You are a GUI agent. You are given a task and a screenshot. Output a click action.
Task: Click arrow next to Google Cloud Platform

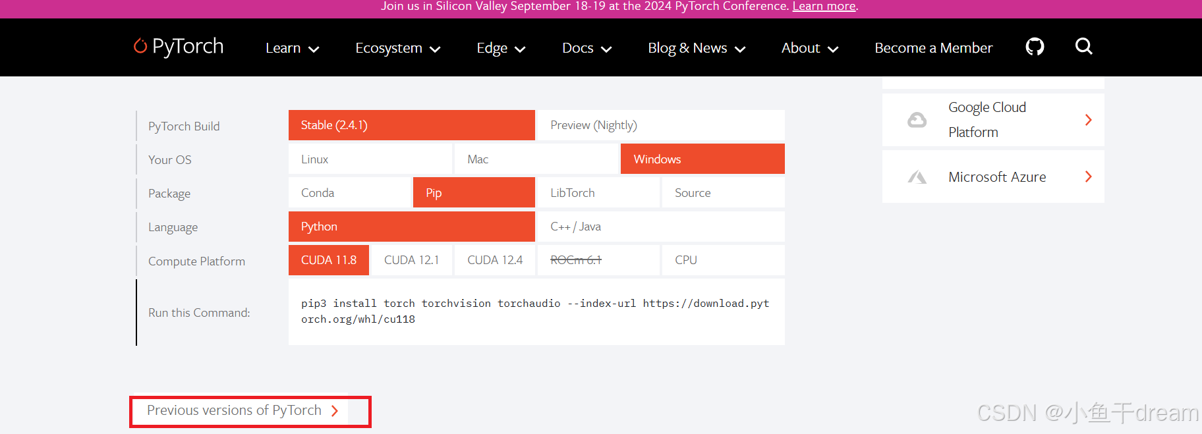pos(1088,120)
